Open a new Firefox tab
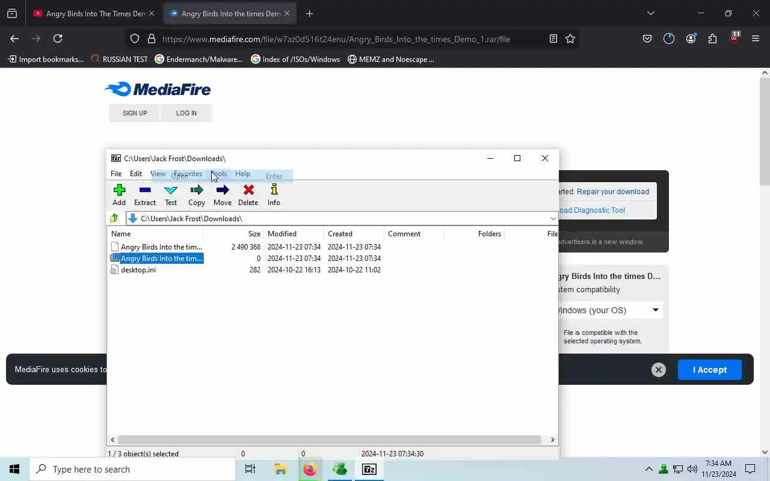This screenshot has height=481, width=770. tap(309, 13)
